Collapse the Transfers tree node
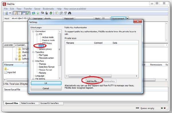The width and height of the screenshot is (172, 113). click(33, 52)
